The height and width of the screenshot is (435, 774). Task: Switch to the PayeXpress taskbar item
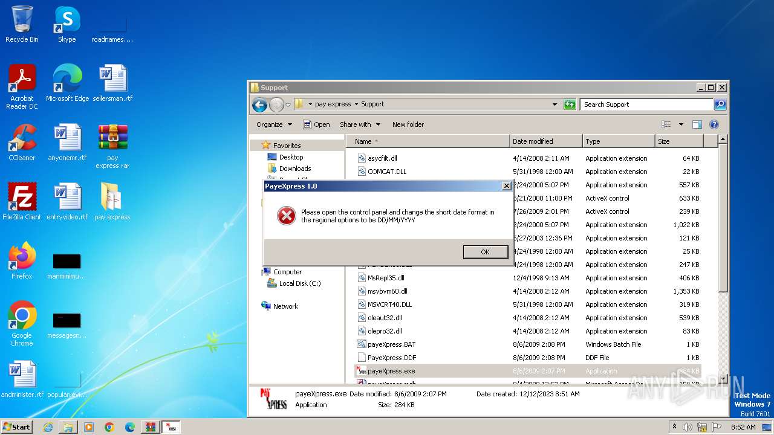[171, 427]
